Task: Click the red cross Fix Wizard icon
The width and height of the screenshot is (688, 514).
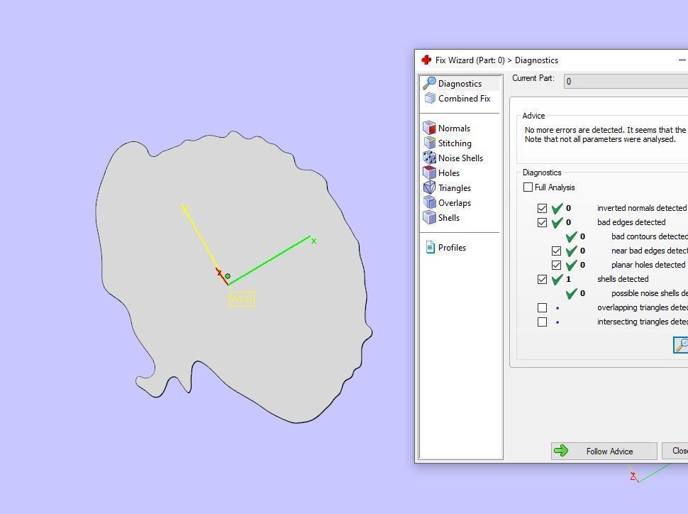Action: tap(426, 60)
